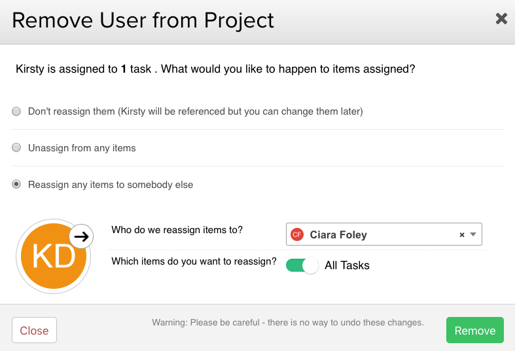
Task: Select the Don't reassign them radio button
Action: pos(16,111)
